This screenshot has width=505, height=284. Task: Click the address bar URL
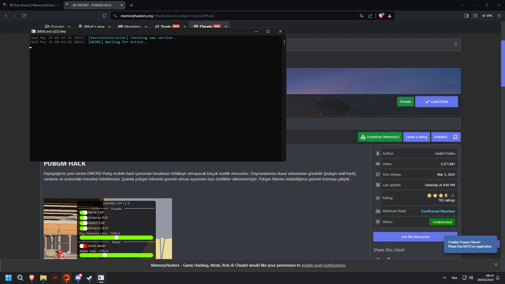pyautogui.click(x=167, y=16)
